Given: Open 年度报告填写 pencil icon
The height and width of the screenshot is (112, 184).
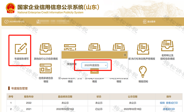Looking at the screenshot, I should (x=21, y=48).
